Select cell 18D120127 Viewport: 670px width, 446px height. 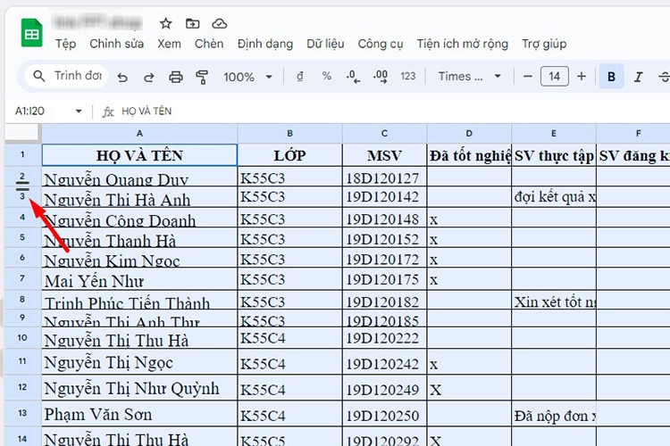[384, 177]
